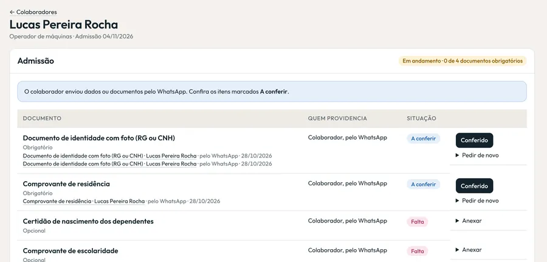The width and height of the screenshot is (547, 262).
Task: Click Opcional label under Certidão de nascimento
Action: [x=34, y=231]
